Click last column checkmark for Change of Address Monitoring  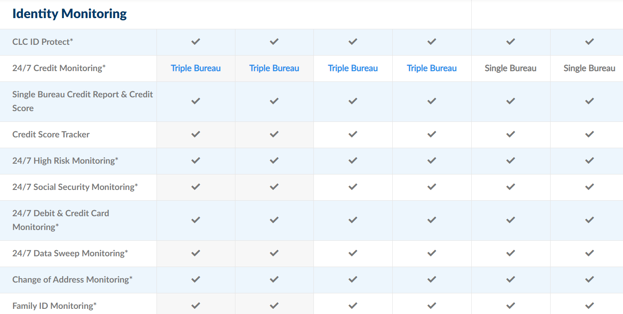click(x=589, y=280)
